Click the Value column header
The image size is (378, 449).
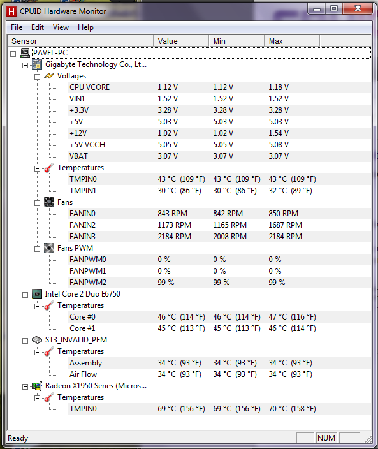coord(181,41)
